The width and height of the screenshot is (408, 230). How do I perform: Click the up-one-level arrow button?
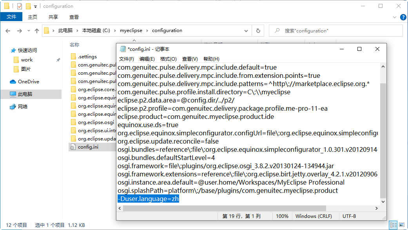click(37, 31)
